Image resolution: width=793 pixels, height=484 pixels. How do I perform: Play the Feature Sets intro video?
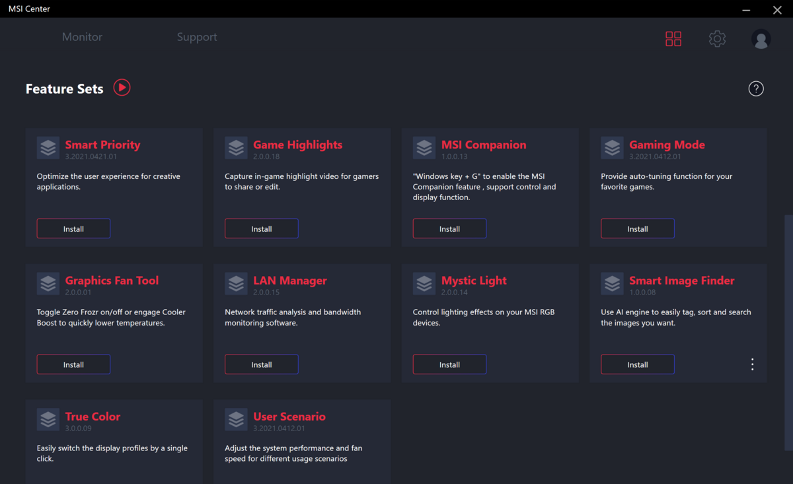click(x=122, y=87)
